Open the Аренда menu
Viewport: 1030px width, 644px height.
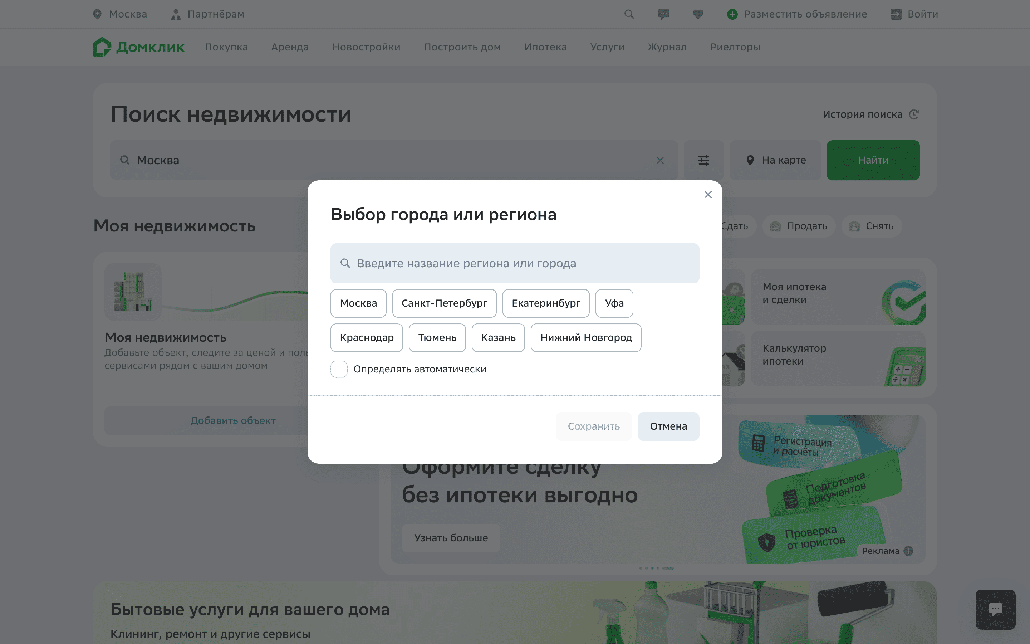coord(290,47)
